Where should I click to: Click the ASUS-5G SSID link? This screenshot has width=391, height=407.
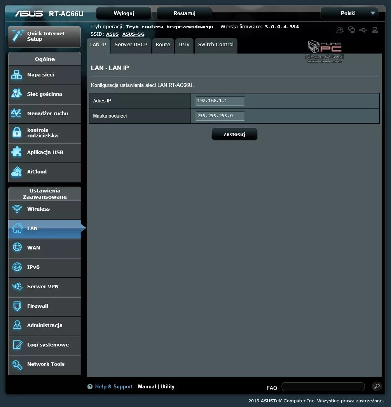[133, 34]
